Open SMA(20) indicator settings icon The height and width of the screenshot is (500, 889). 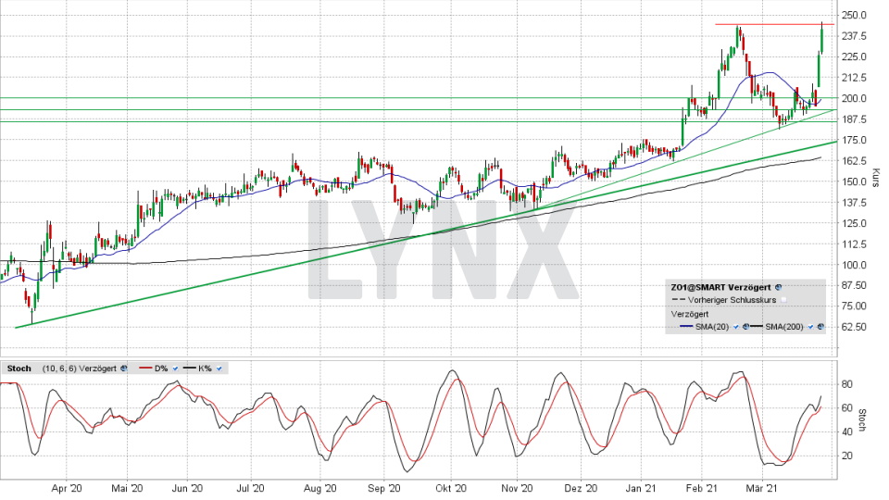746,327
